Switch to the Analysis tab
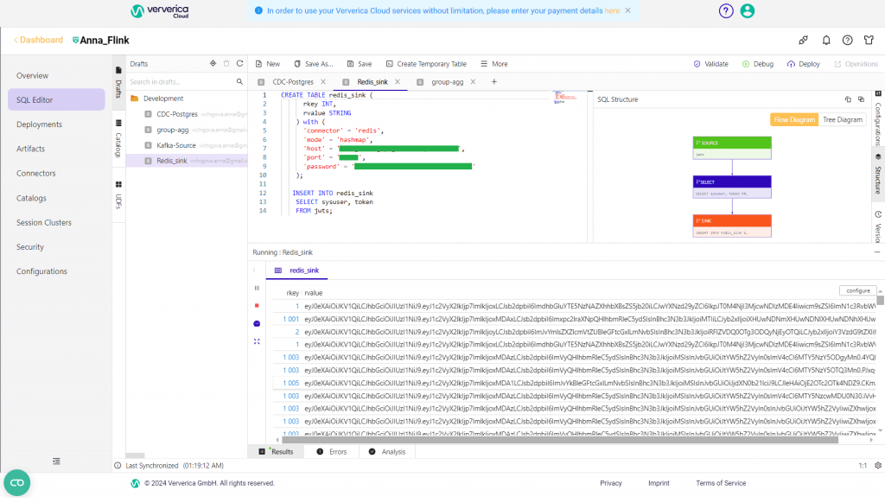This screenshot has height=503, width=885. pos(387,452)
